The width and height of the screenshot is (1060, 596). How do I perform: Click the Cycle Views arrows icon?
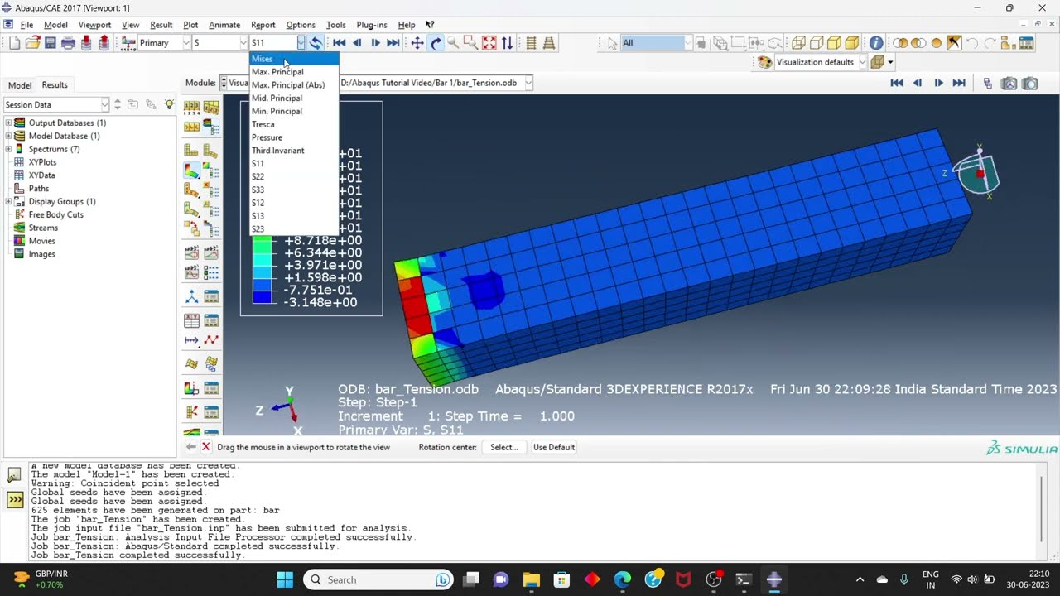[x=507, y=43]
